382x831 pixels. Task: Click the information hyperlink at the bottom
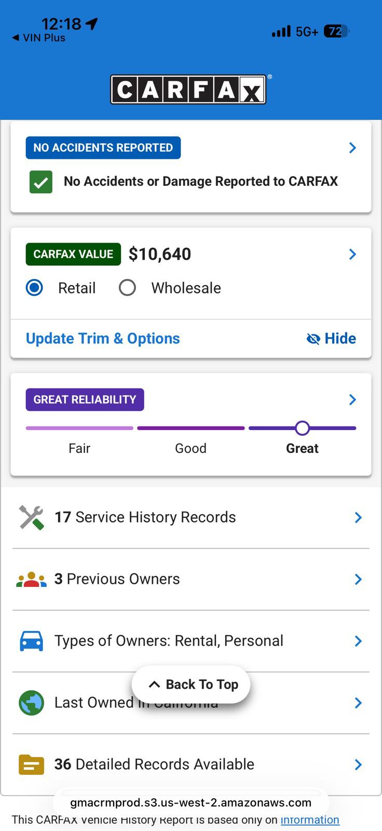pos(310,820)
